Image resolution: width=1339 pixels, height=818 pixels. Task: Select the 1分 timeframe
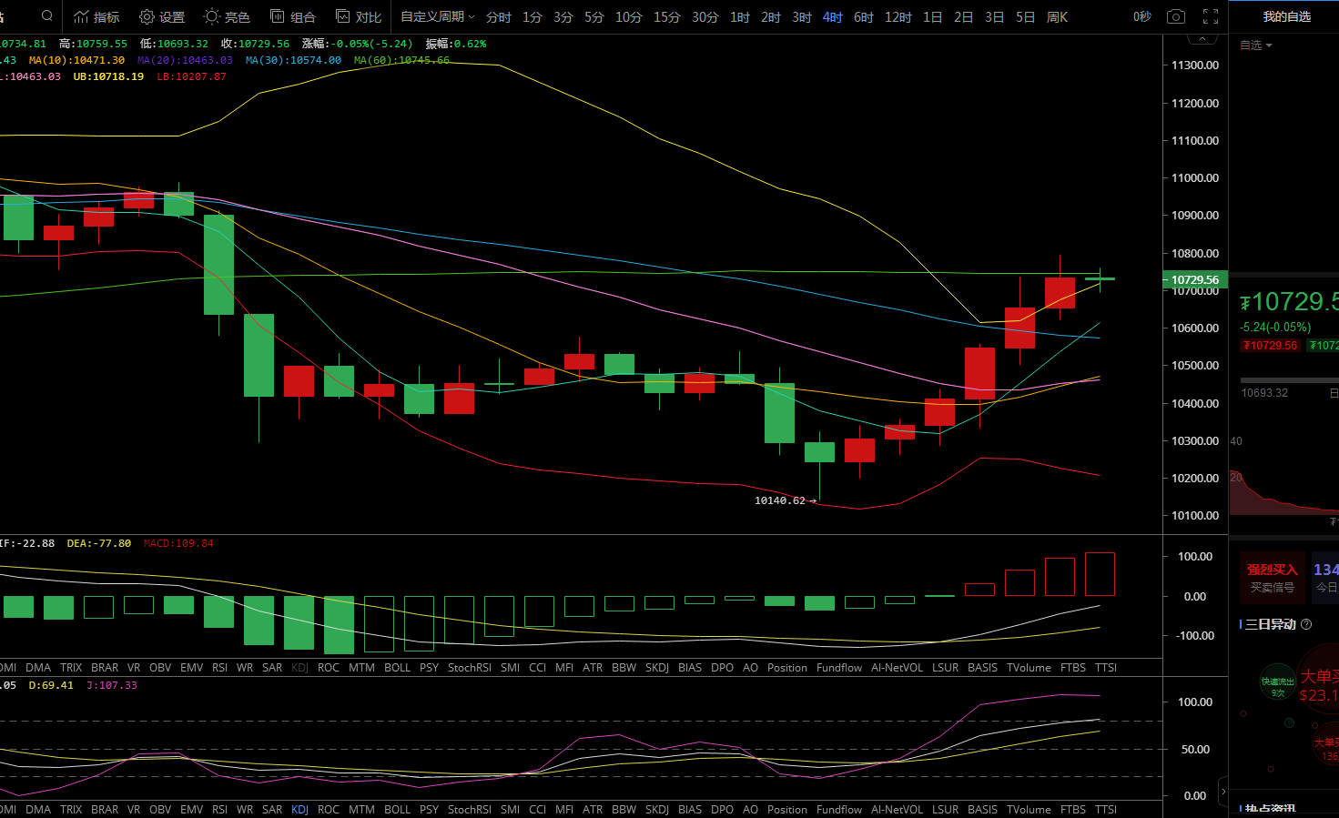[x=533, y=16]
